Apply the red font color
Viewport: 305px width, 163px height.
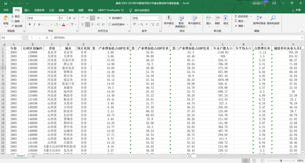coord(63,24)
